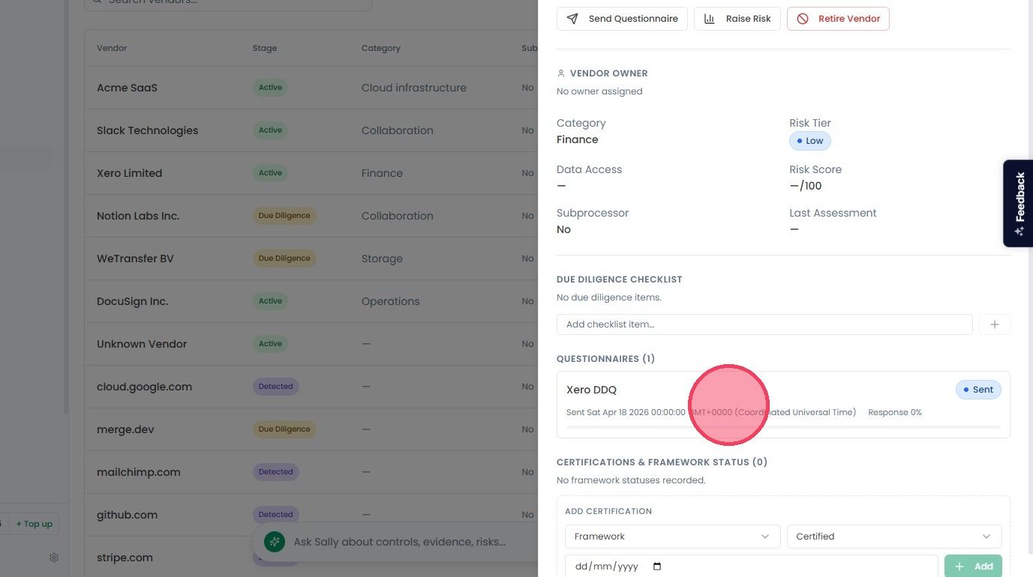Select the DocuSign Inc. vendor row
The image size is (1033, 577).
tap(311, 301)
